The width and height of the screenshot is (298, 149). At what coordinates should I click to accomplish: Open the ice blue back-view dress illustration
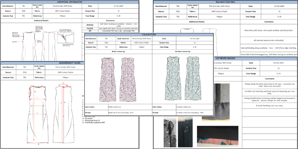click(x=193, y=78)
